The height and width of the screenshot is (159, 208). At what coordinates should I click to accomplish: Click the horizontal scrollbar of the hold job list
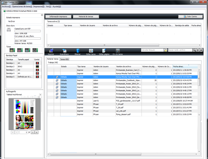point(96,154)
